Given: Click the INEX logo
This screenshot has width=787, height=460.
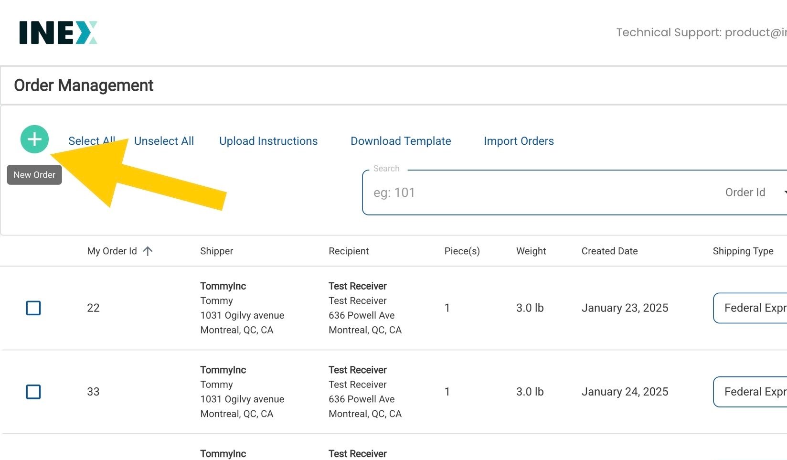Looking at the screenshot, I should (58, 32).
